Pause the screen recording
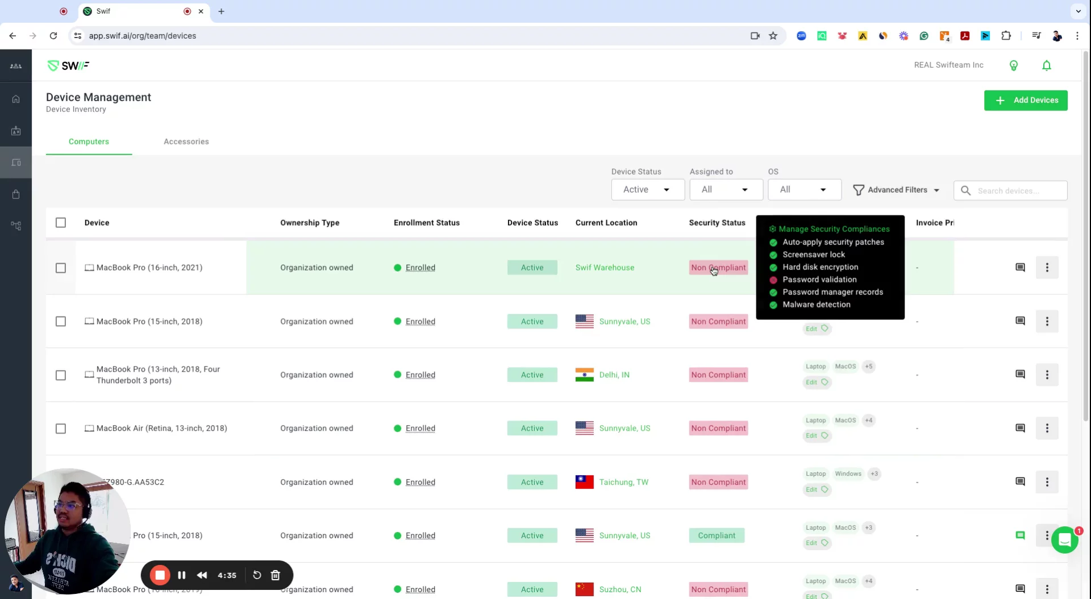 click(x=182, y=575)
